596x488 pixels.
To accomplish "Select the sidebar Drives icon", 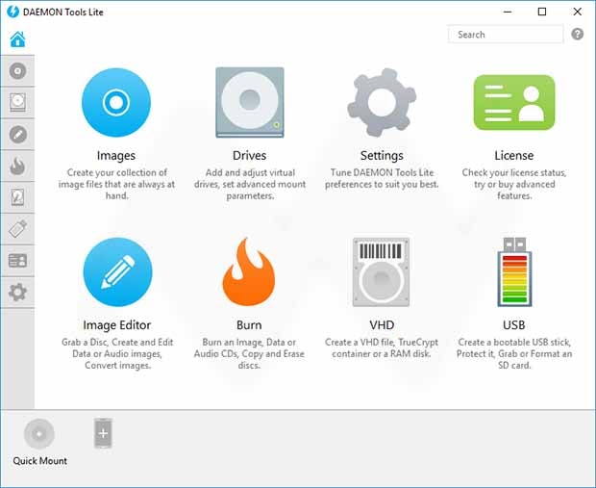I will (17, 102).
